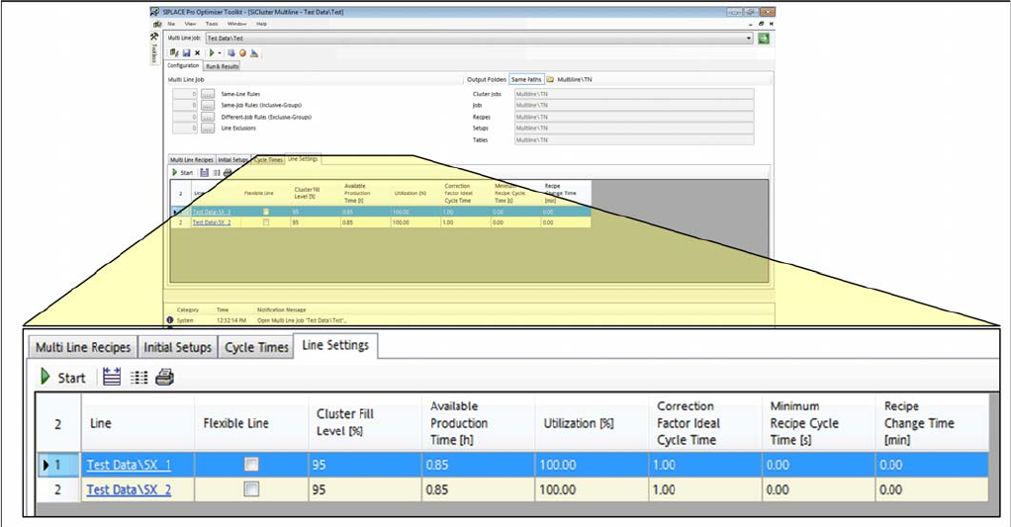Viewport: 1011px width, 527px height.
Task: Click the Cluster Jobs path field
Action: (x=633, y=94)
